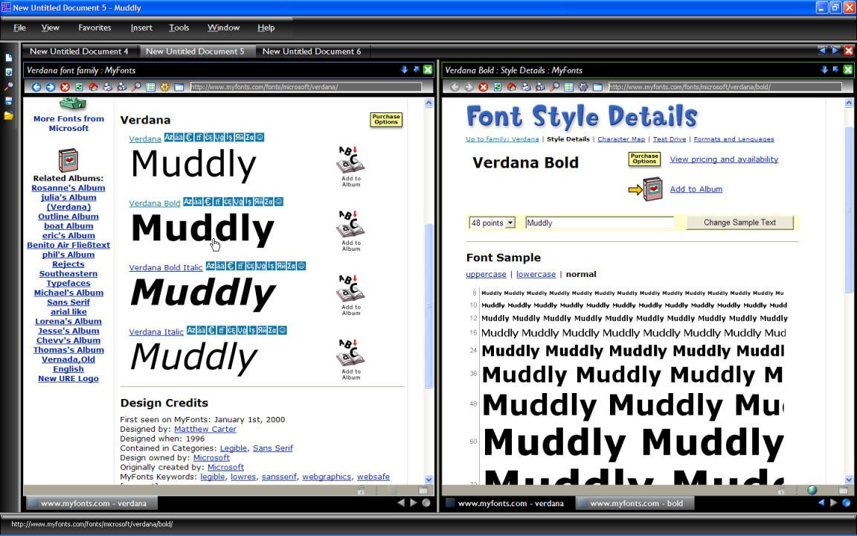Image resolution: width=857 pixels, height=536 pixels.
Task: Open the Formats and Languages link
Action: (734, 139)
